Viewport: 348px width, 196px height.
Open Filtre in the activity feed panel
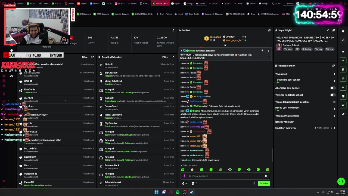tap(85, 57)
